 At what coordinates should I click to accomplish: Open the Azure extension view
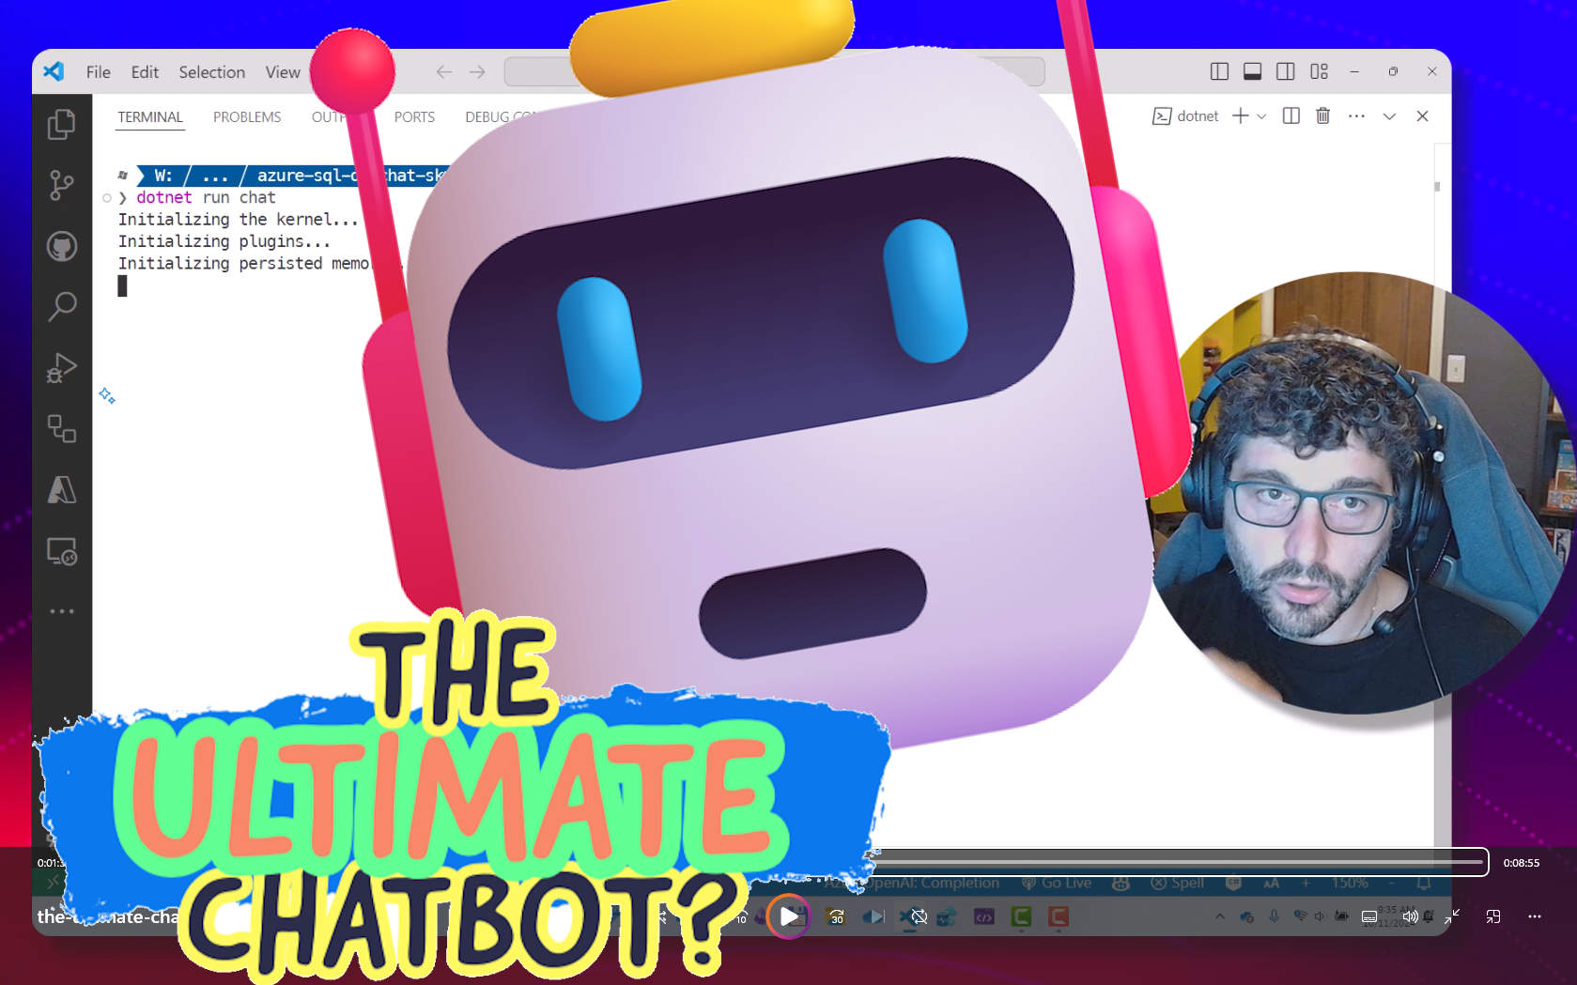pos(62,489)
